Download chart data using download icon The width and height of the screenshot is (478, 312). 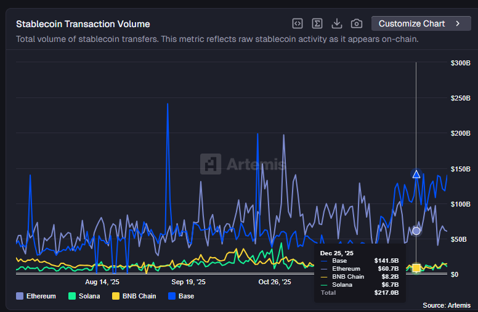click(337, 23)
